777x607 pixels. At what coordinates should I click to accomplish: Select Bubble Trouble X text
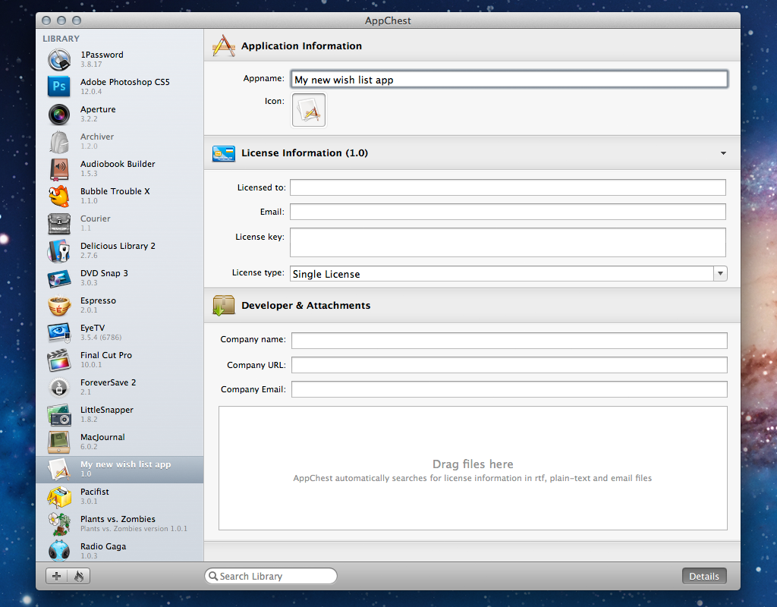coord(115,190)
